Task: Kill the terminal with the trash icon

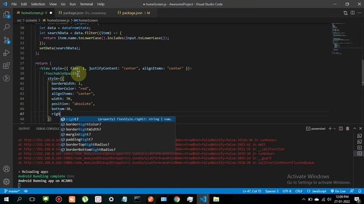Action: tap(348, 129)
